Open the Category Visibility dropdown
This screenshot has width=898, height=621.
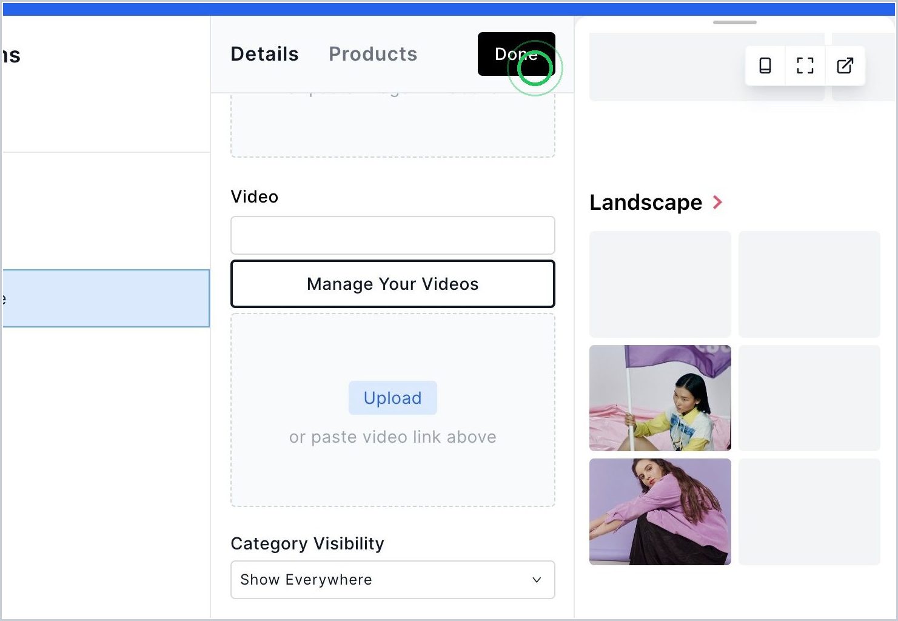(x=393, y=580)
